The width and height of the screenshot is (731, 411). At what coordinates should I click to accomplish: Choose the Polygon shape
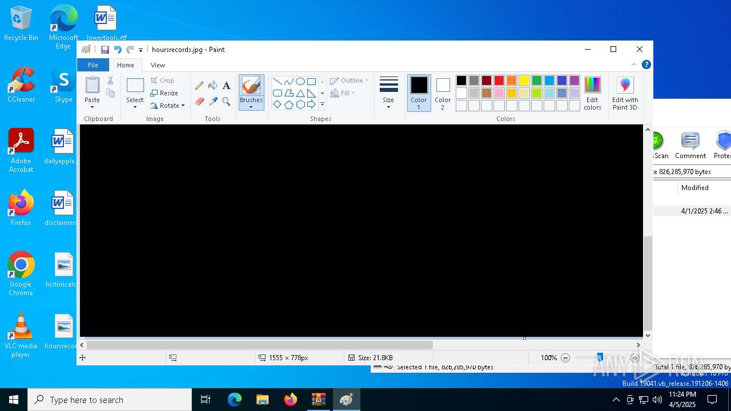(288, 93)
